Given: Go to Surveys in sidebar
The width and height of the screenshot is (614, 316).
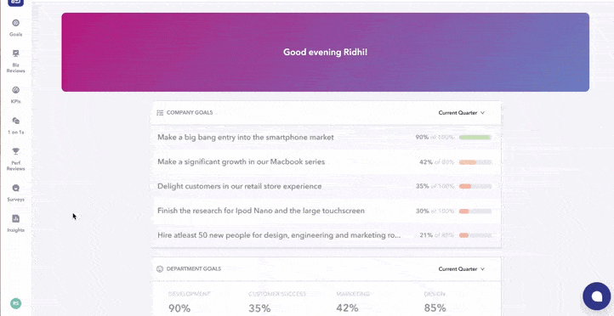Looking at the screenshot, I should (15, 188).
